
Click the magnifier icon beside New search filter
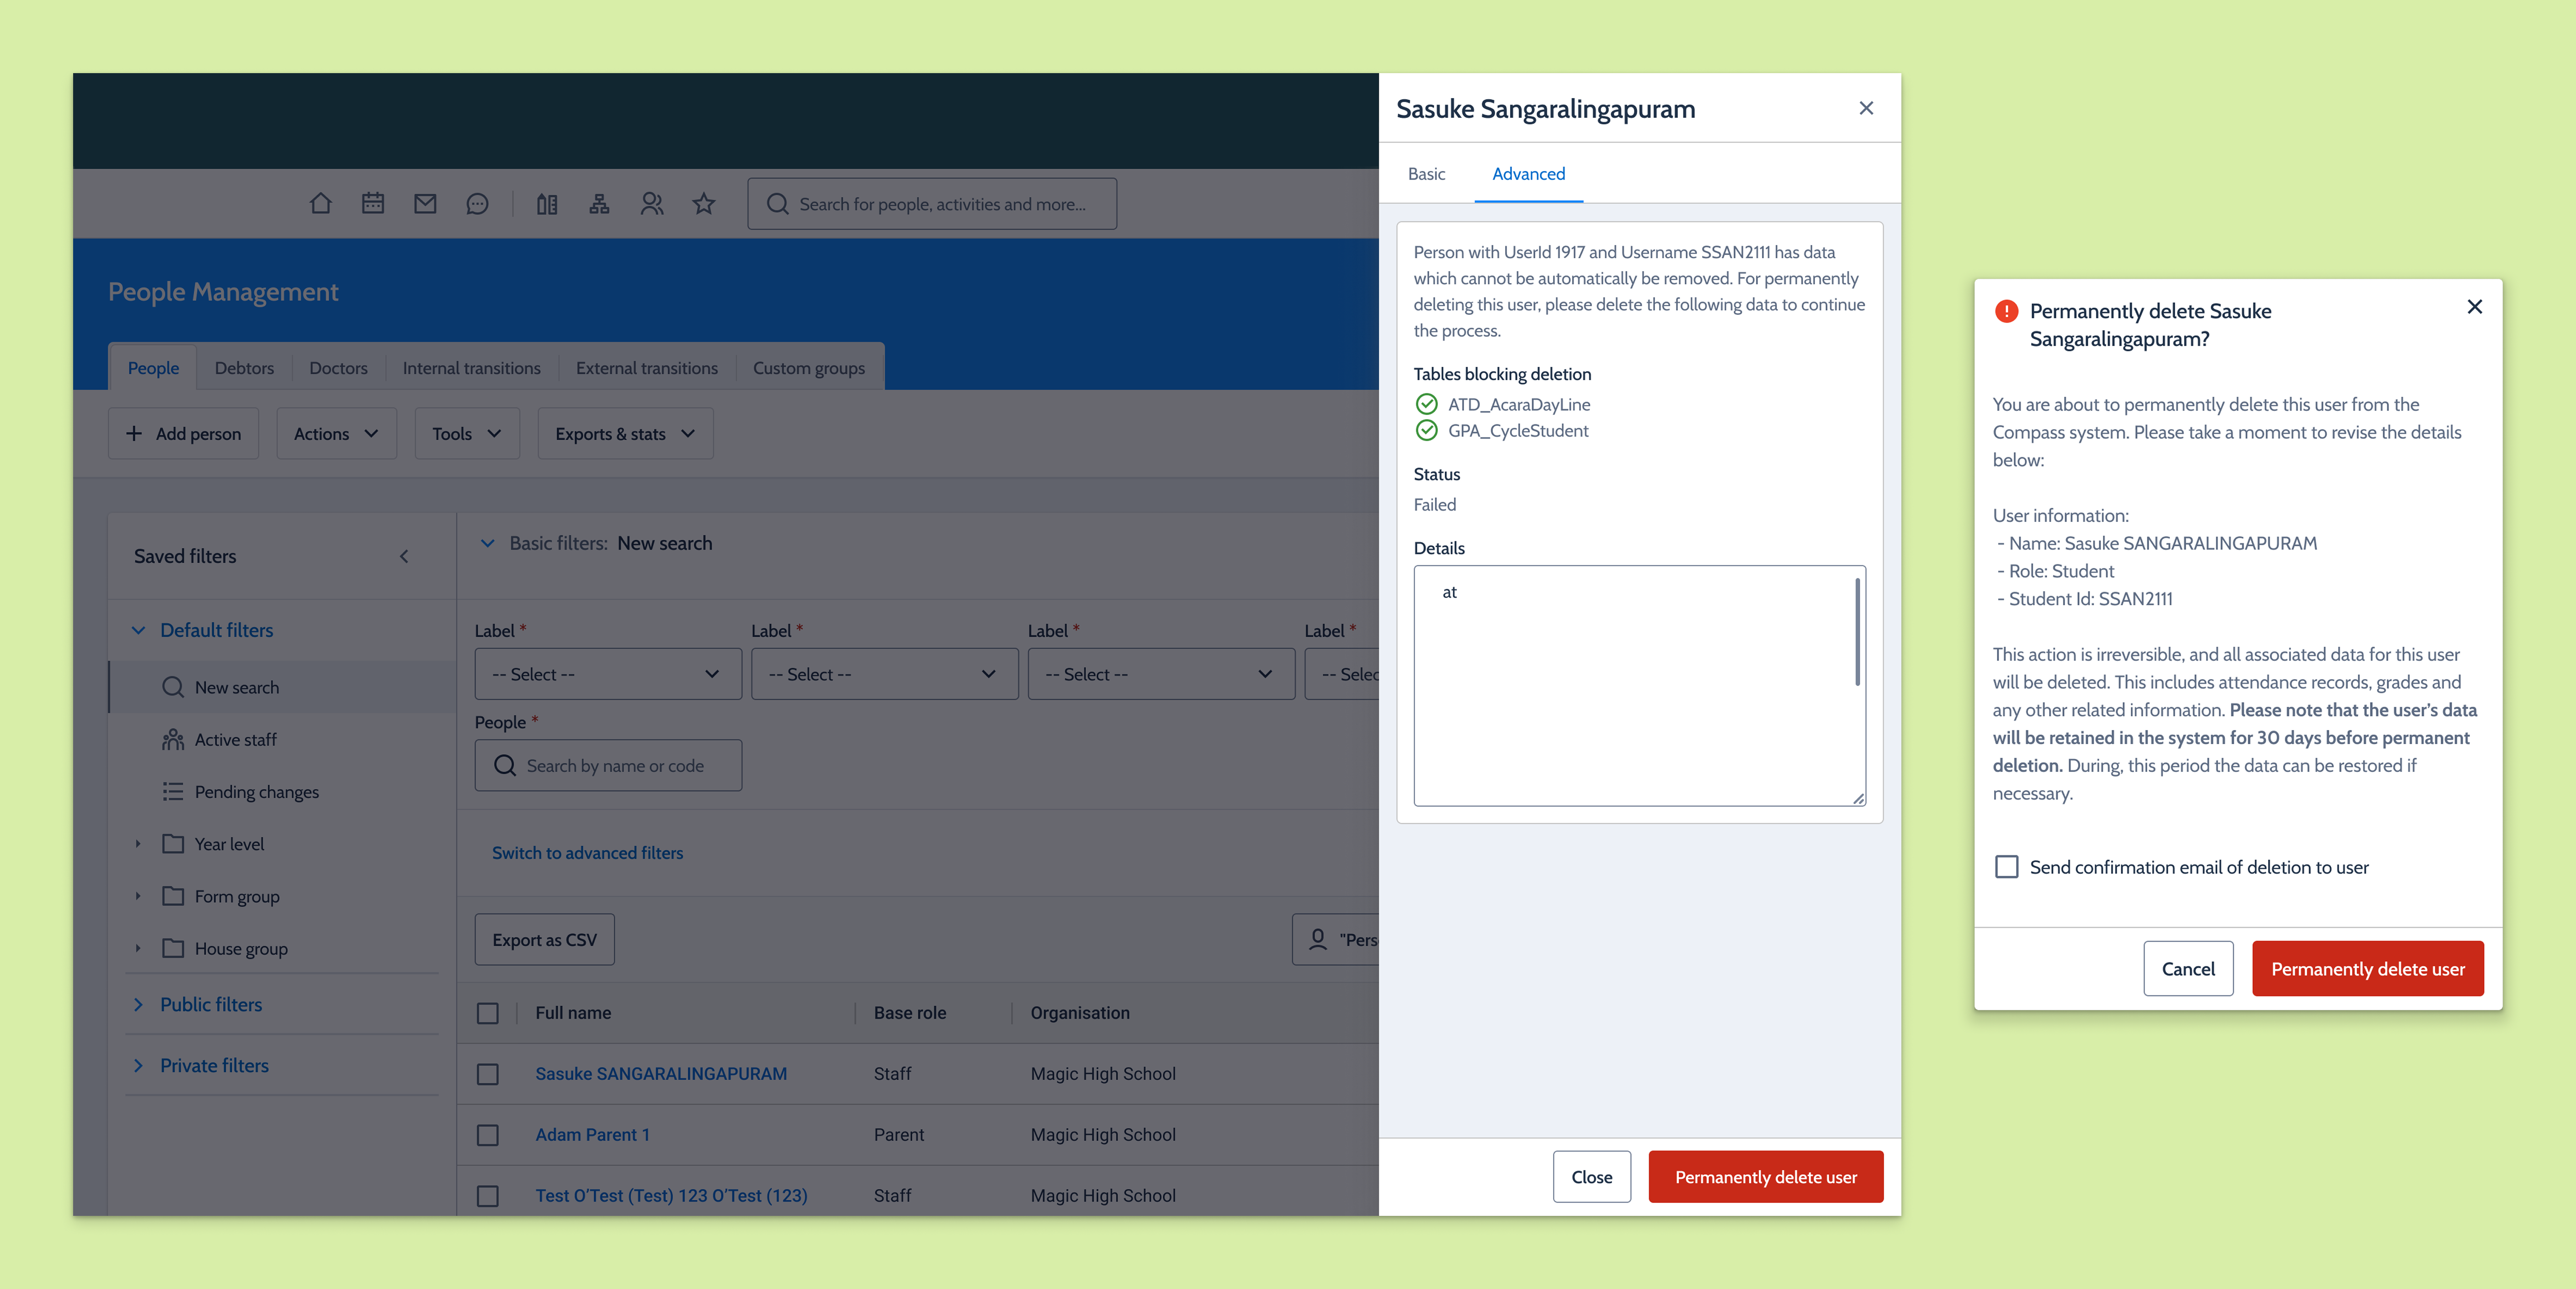click(173, 687)
